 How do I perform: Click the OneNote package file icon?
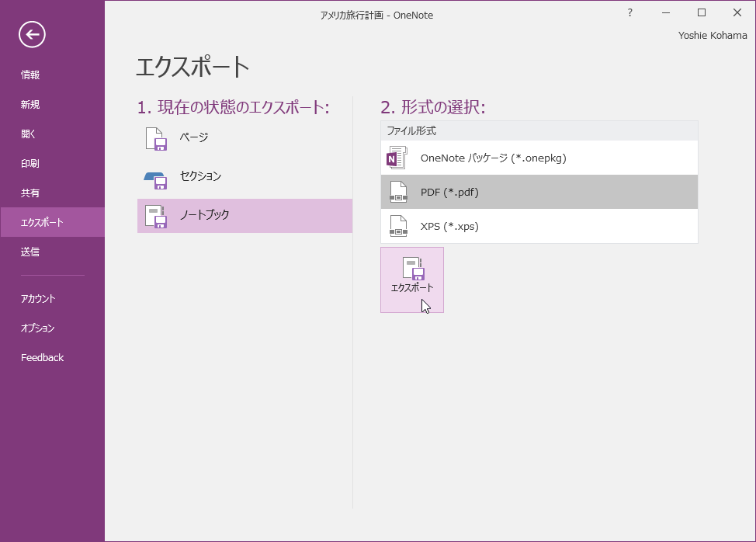pyautogui.click(x=397, y=158)
